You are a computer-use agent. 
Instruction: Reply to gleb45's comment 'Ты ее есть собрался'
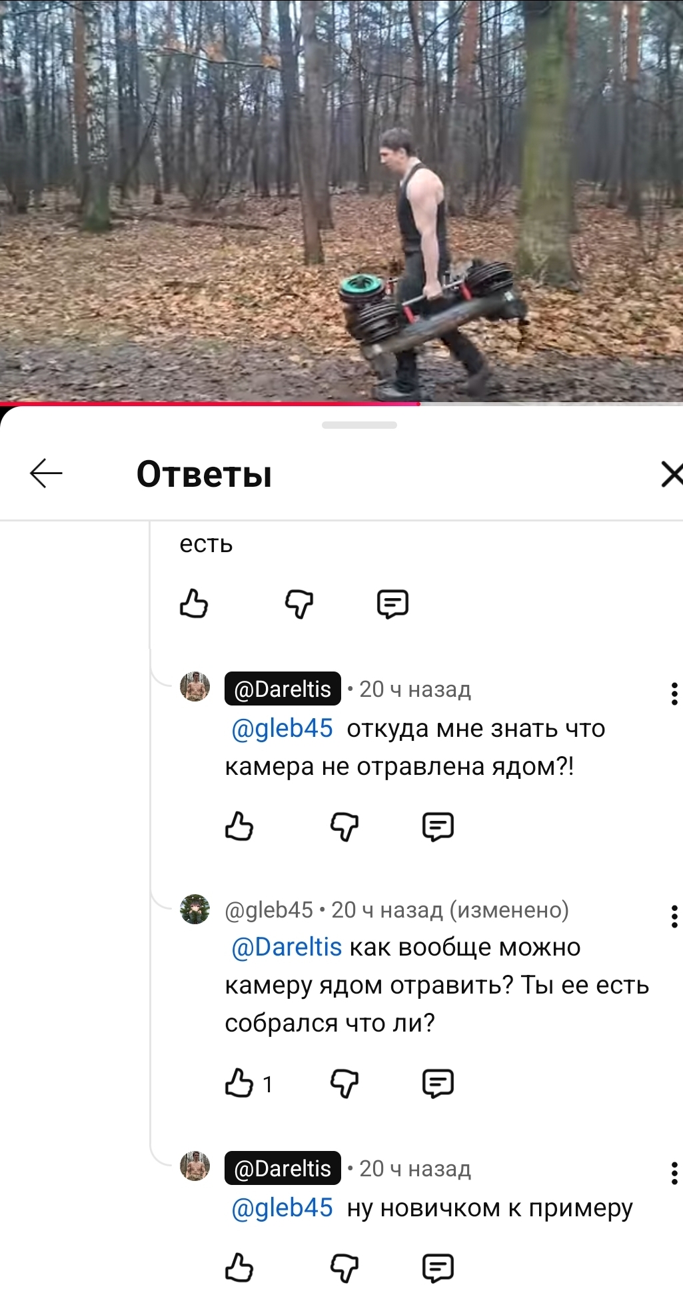pyautogui.click(x=438, y=1084)
